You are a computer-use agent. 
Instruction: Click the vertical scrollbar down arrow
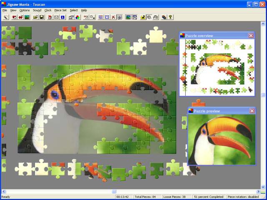(x=263, y=187)
